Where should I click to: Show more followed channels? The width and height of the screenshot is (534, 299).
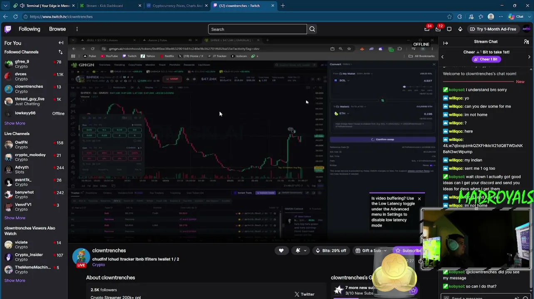pyautogui.click(x=15, y=123)
